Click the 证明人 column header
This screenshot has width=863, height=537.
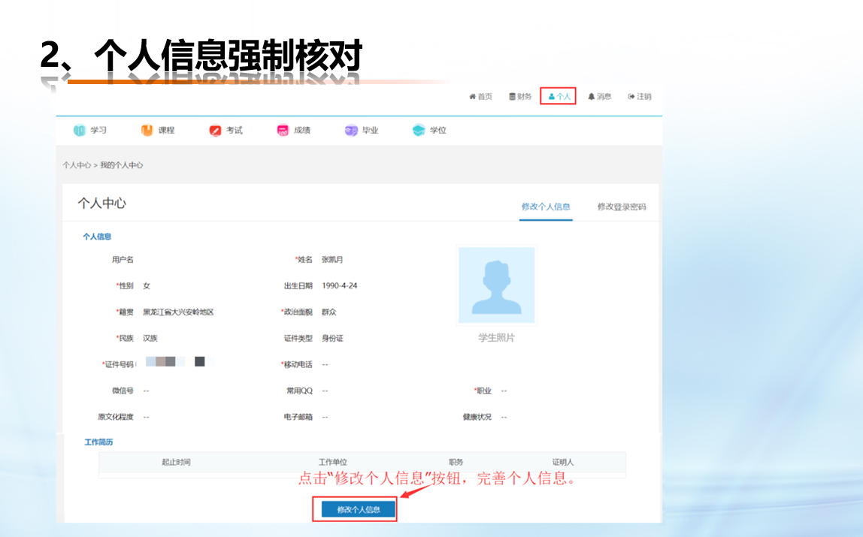coord(563,463)
